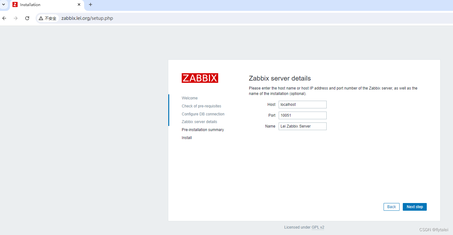Click the not-secure warning badge in address bar
Screen dimensions: 453x235
tap(48, 18)
